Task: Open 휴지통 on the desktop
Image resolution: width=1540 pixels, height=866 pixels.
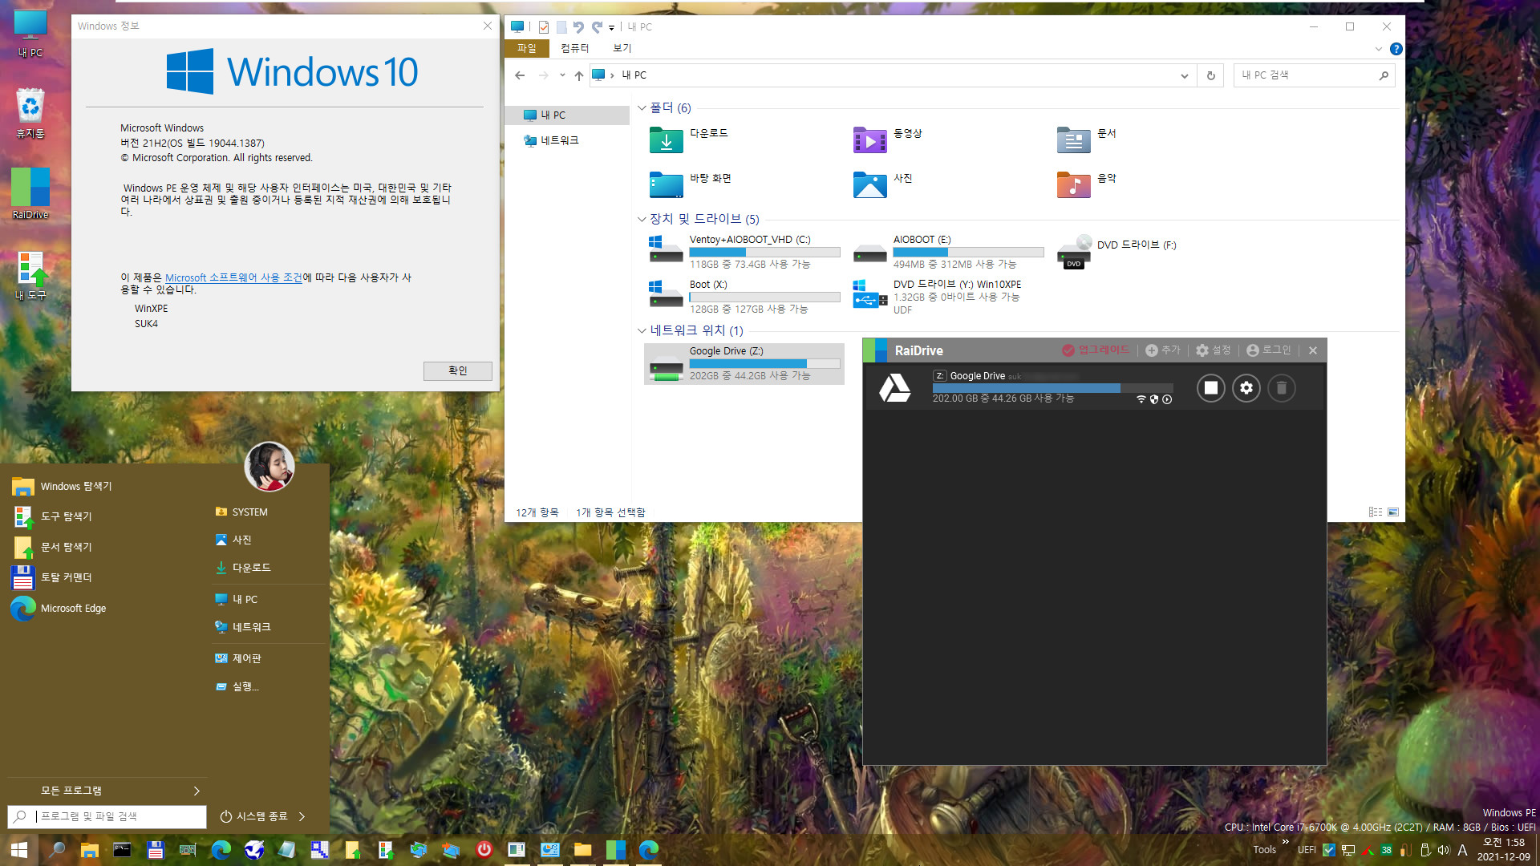Action: pos(30,113)
